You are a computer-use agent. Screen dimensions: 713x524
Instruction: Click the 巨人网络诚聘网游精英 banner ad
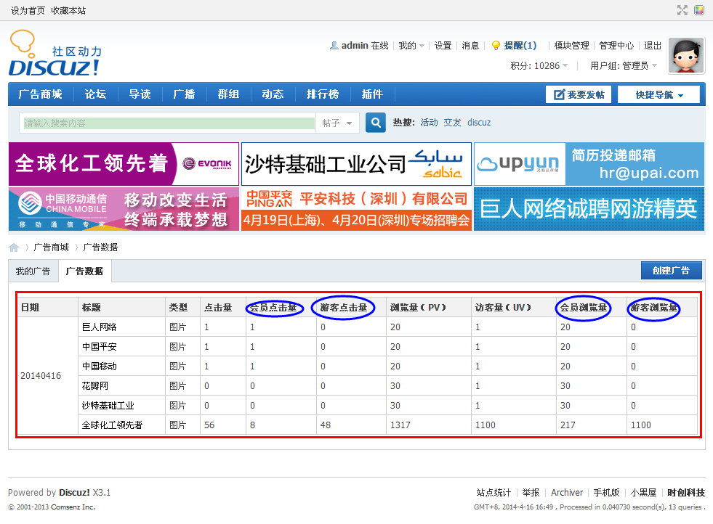[x=589, y=209]
